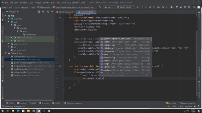The height and width of the screenshot is (113, 202).
Task: Click the CRLF line separator in status bar
Action: tap(174, 106)
